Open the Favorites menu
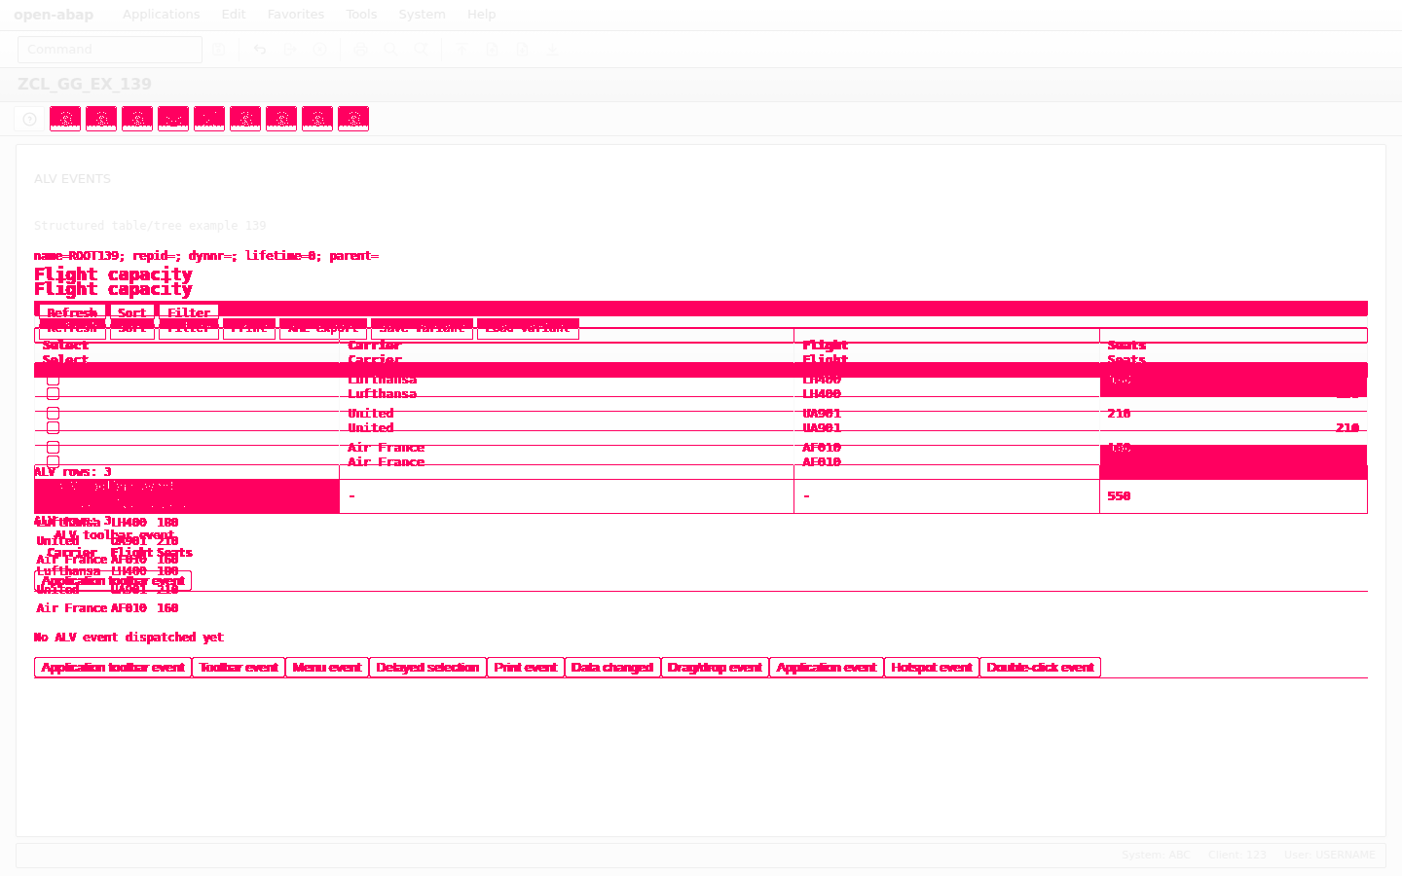This screenshot has height=876, width=1402. pos(296,15)
